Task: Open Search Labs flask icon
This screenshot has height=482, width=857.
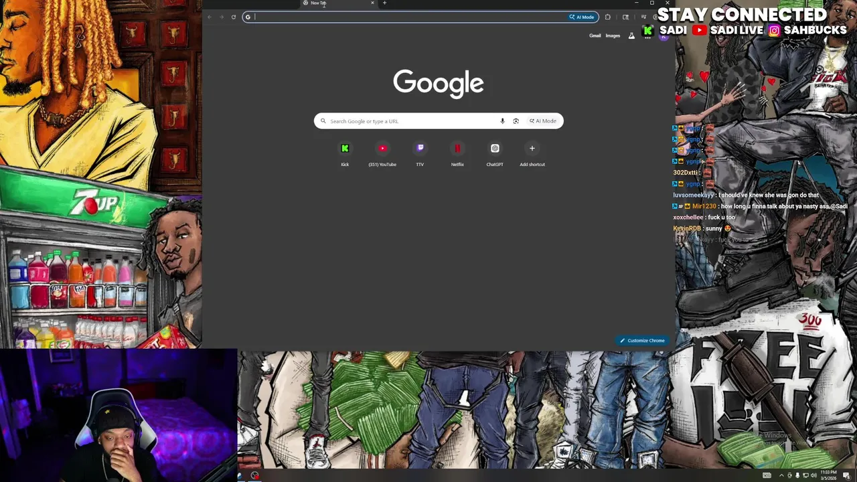Action: (x=631, y=35)
